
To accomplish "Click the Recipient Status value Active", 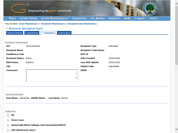I will 29,58.
